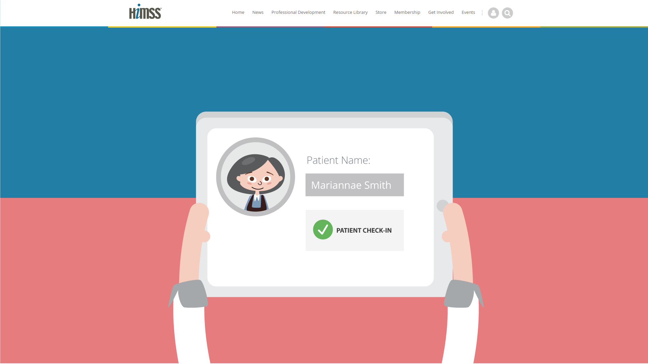Click the PATIENT CHECK-IN button
The width and height of the screenshot is (648, 364).
[354, 230]
